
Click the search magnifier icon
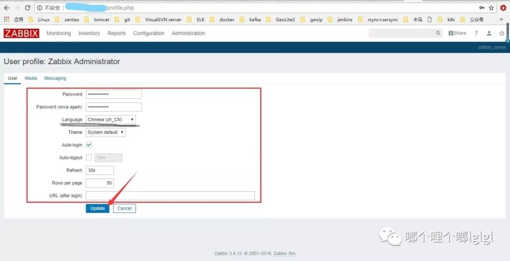point(438,33)
